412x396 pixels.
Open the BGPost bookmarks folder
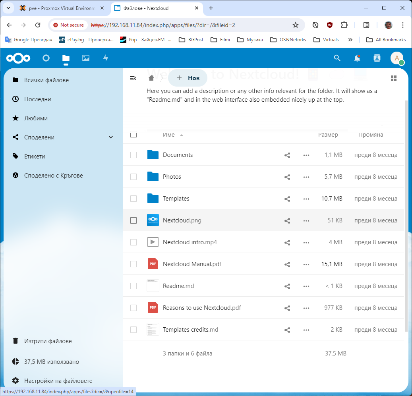point(191,40)
